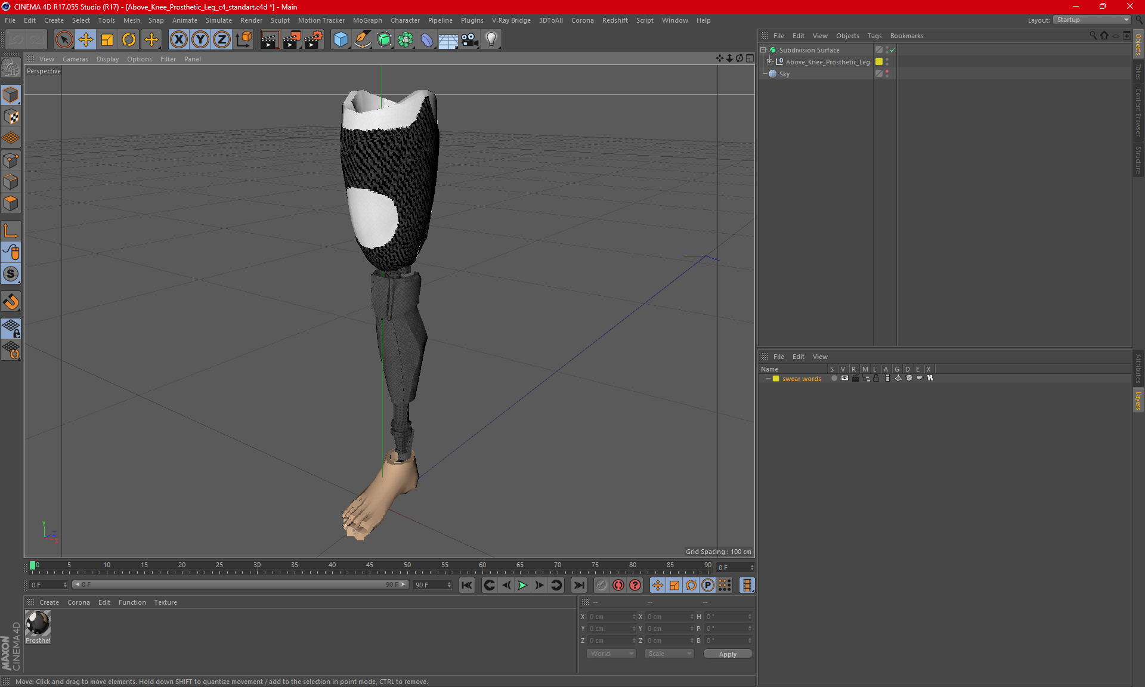Activate the Scale tool

[x=107, y=39]
